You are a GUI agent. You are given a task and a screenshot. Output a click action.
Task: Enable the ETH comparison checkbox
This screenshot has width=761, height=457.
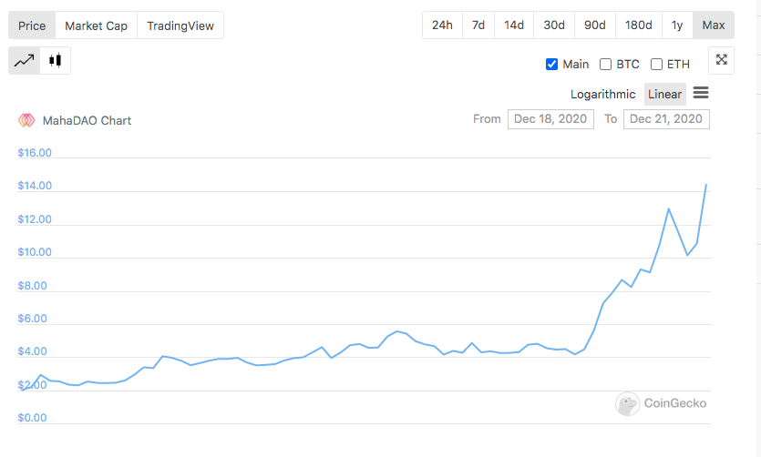click(x=656, y=64)
